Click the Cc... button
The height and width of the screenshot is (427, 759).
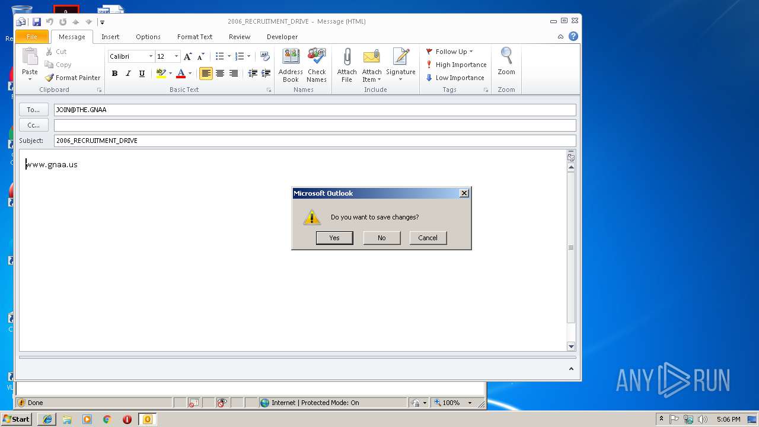34,125
